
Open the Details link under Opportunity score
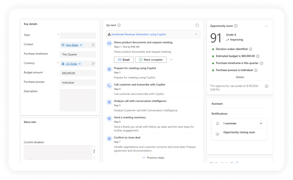(240, 77)
